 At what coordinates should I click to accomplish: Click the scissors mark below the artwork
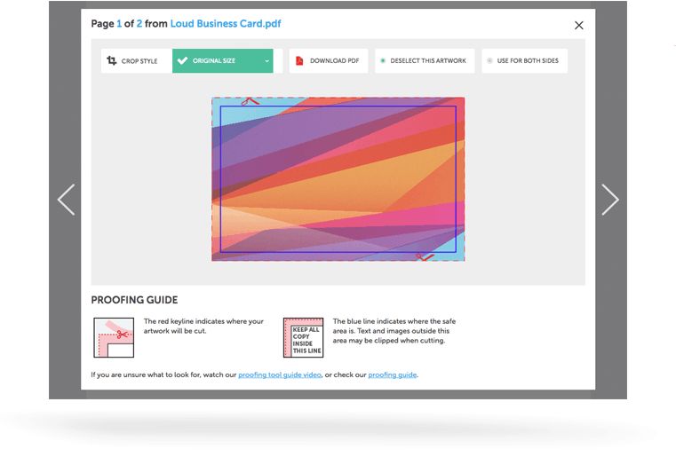tap(425, 257)
